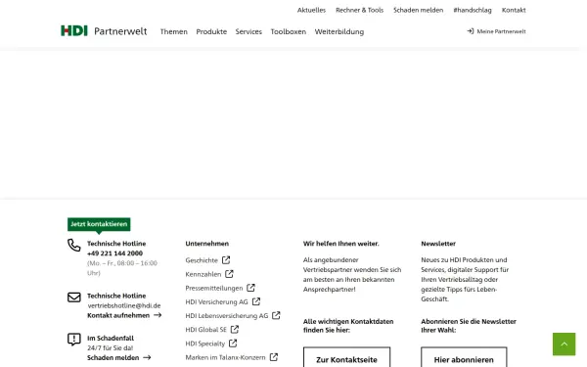Image resolution: width=587 pixels, height=367 pixels.
Task: Open HDI Versicherung AG link
Action: (x=217, y=301)
